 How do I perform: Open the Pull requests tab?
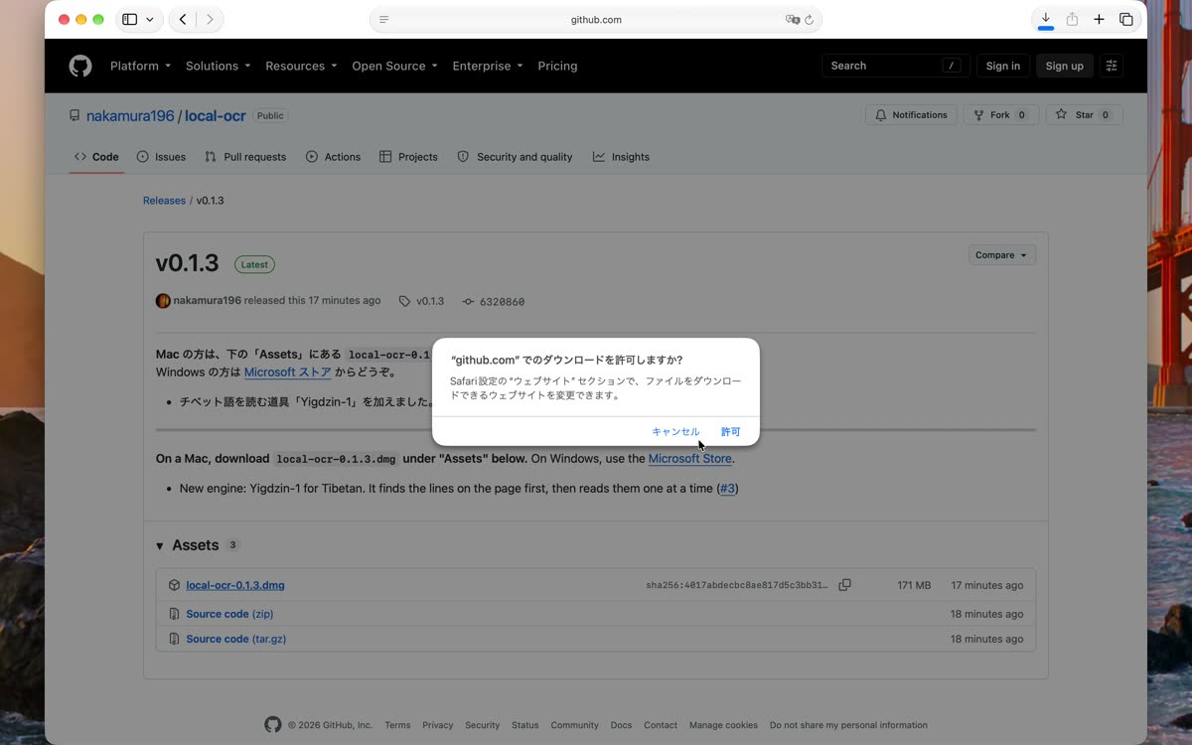point(245,157)
